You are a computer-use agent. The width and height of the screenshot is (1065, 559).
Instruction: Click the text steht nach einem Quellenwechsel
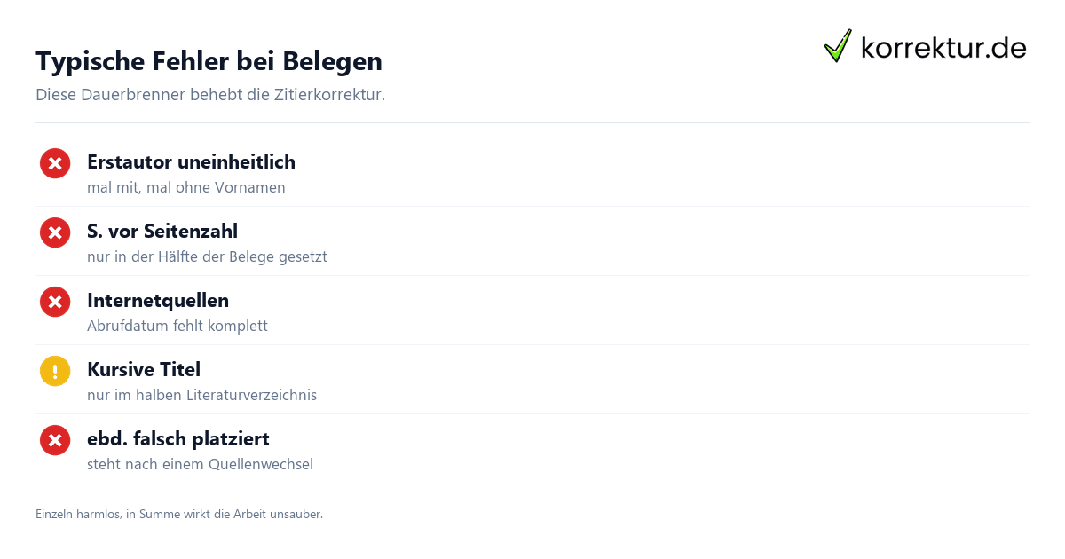click(200, 464)
